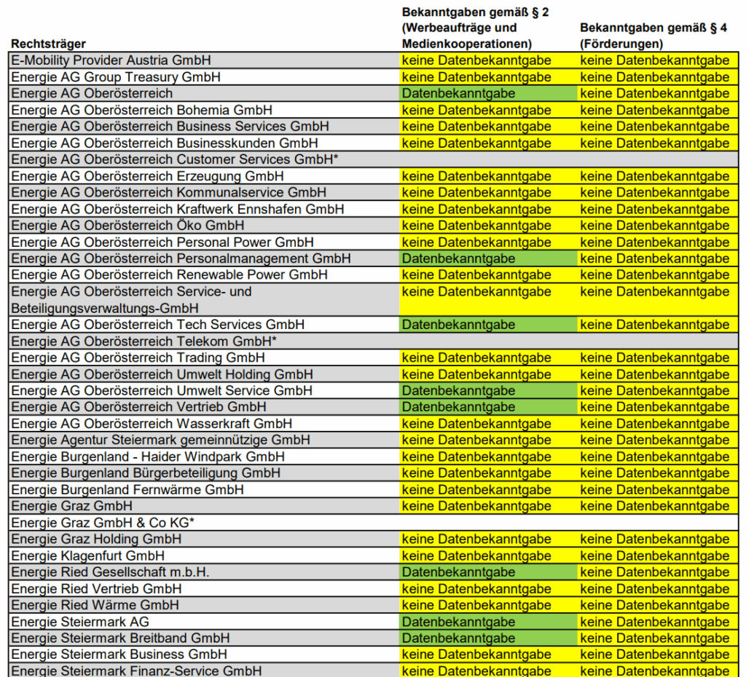Select Energie Steiermark Business GmbH name

point(119,654)
